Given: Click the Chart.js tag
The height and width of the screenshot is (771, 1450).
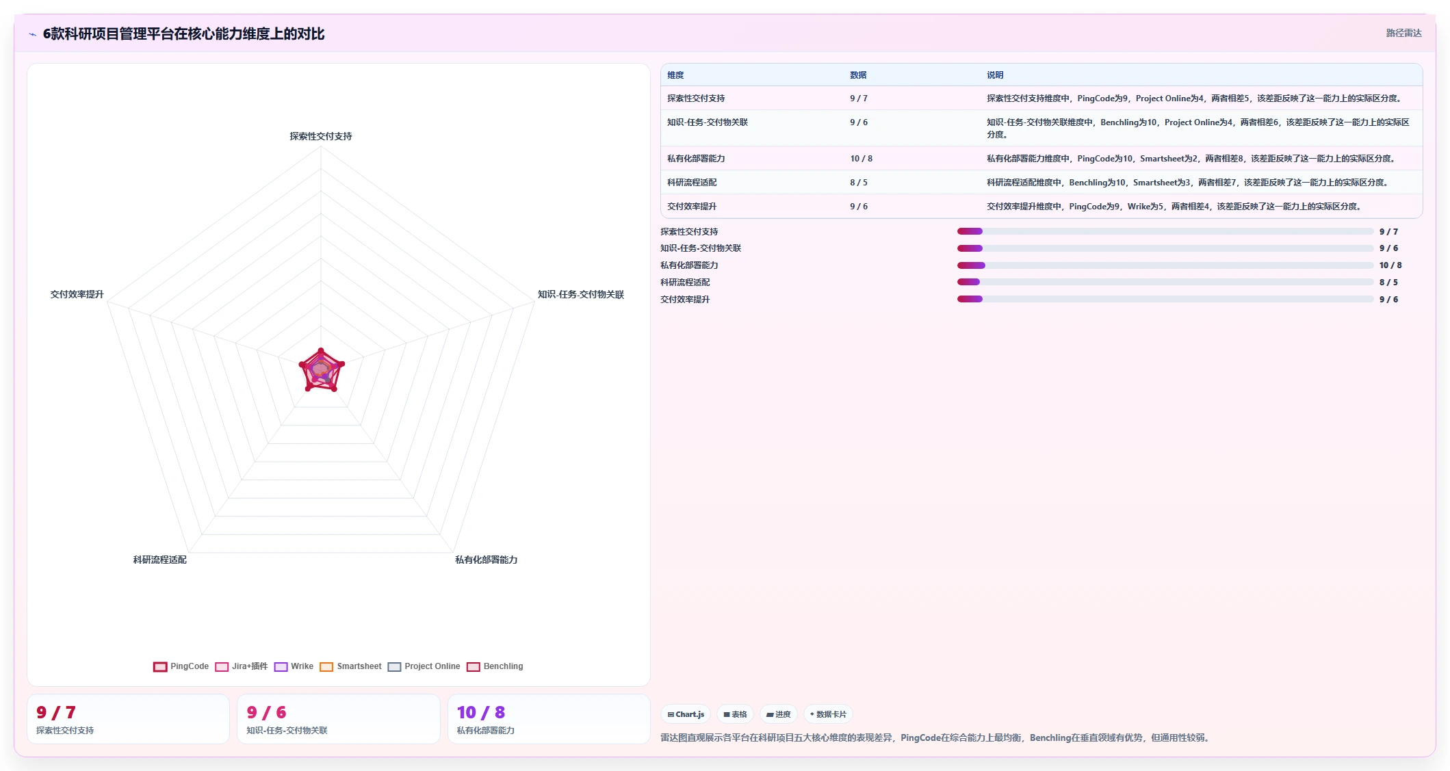Looking at the screenshot, I should [x=686, y=714].
